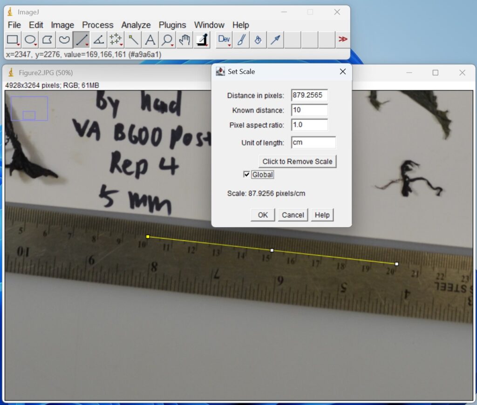Screen dimensions: 477x405
Task: Select the freehand selection tool
Action: tap(64, 40)
